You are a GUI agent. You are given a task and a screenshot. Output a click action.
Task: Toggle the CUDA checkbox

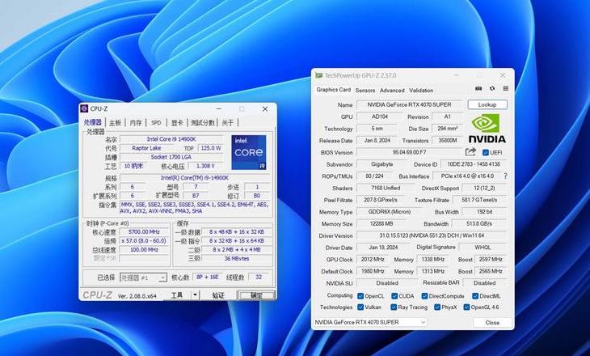[x=394, y=296]
